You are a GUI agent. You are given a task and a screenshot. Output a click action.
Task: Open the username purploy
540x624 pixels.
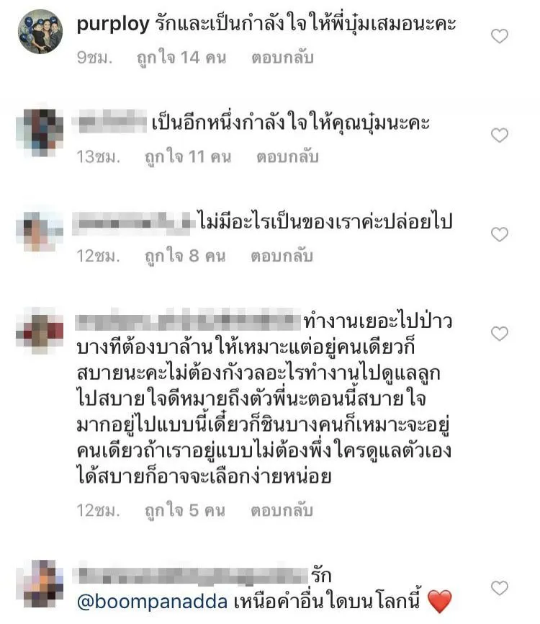tap(113, 24)
